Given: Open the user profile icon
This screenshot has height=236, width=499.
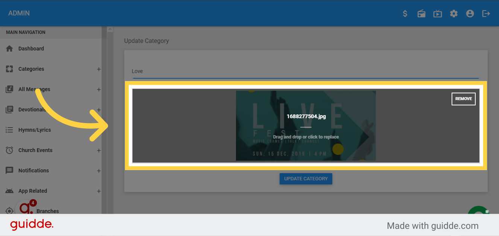Looking at the screenshot, I should coord(470,13).
